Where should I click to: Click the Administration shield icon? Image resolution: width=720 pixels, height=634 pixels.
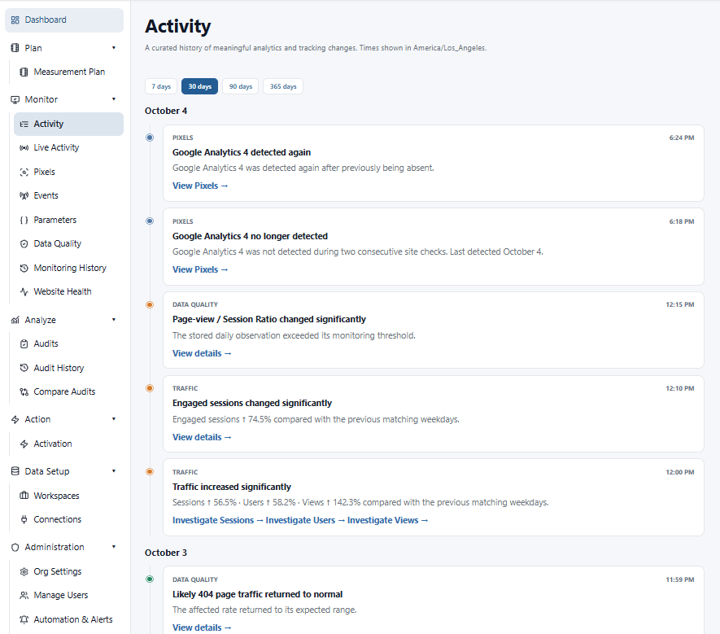[15, 547]
